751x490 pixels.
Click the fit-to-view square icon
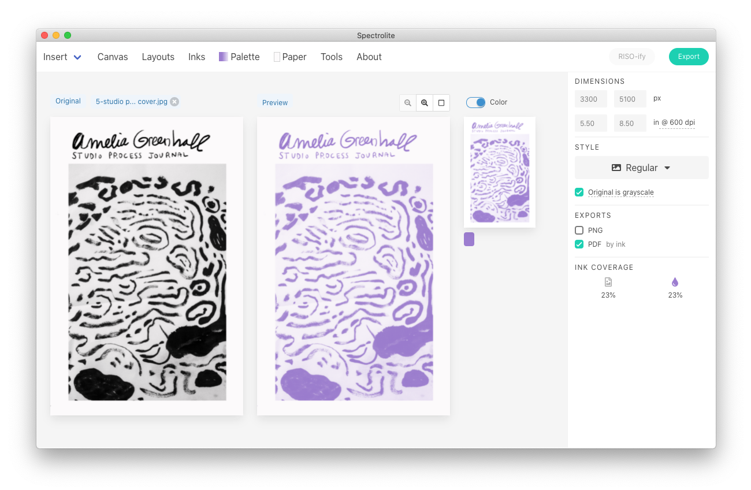coord(441,103)
